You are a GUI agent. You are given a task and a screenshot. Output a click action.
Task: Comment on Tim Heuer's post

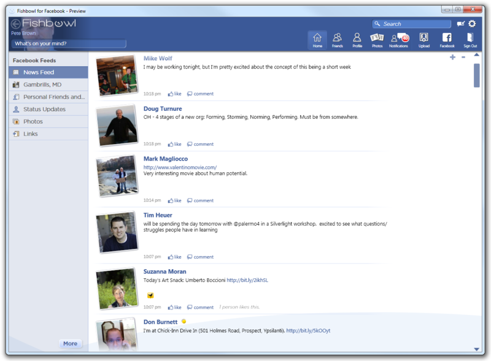(200, 257)
